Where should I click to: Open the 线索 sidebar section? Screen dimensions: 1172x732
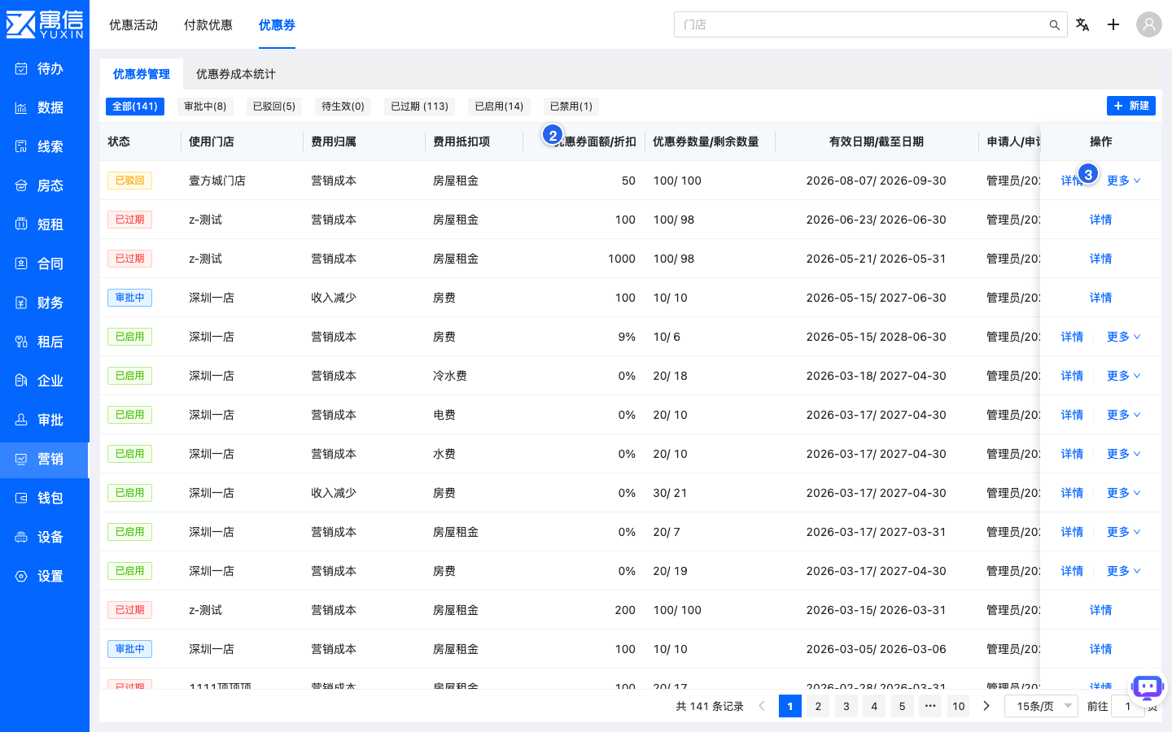coord(45,146)
